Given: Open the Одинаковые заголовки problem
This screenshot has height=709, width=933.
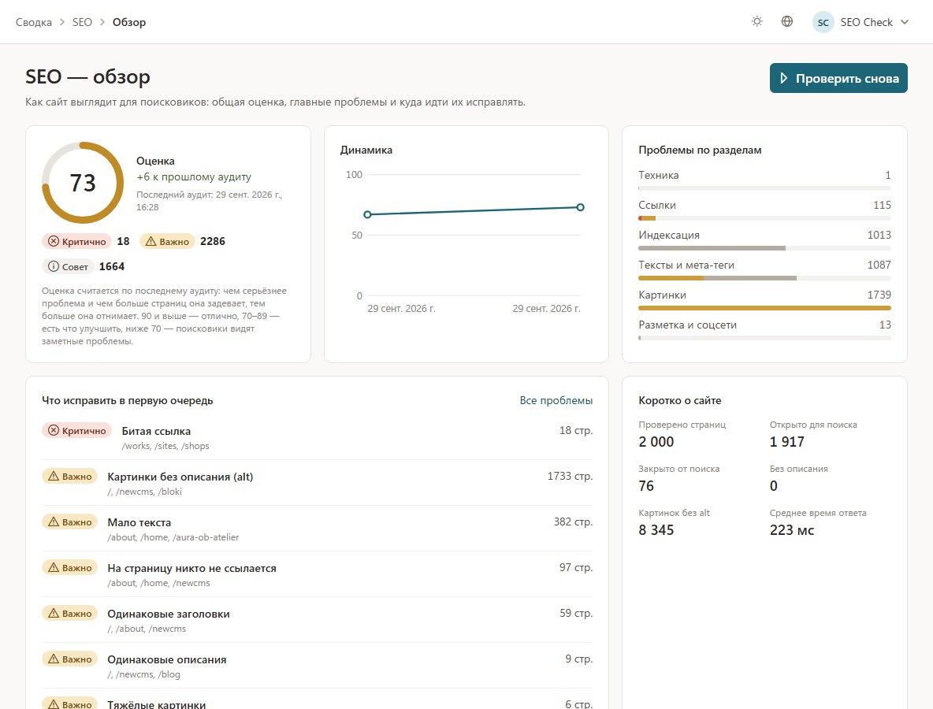Looking at the screenshot, I should pos(169,614).
